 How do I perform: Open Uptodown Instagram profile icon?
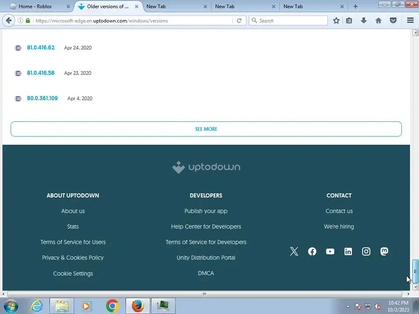click(x=366, y=251)
